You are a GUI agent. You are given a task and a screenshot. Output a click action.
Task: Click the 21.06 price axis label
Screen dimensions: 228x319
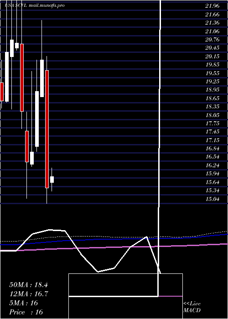(212, 31)
